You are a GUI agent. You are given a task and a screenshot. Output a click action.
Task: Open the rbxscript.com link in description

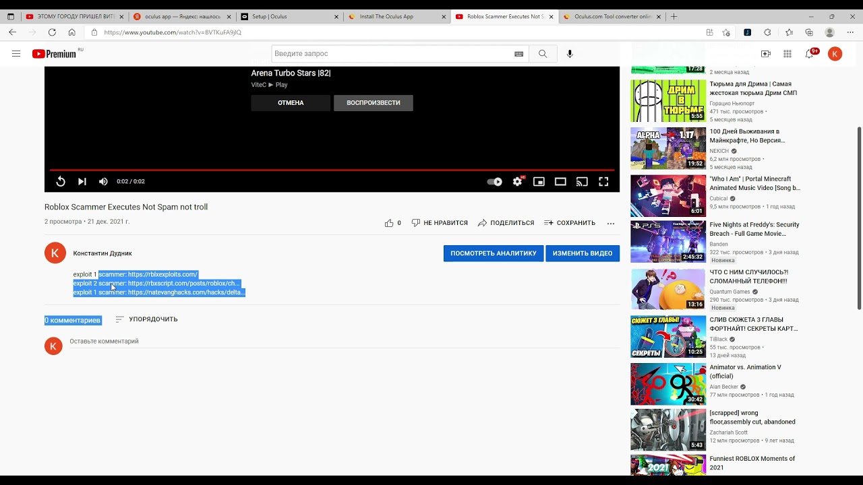point(183,284)
